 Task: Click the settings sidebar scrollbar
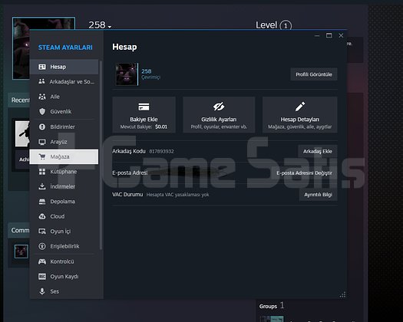[101, 155]
